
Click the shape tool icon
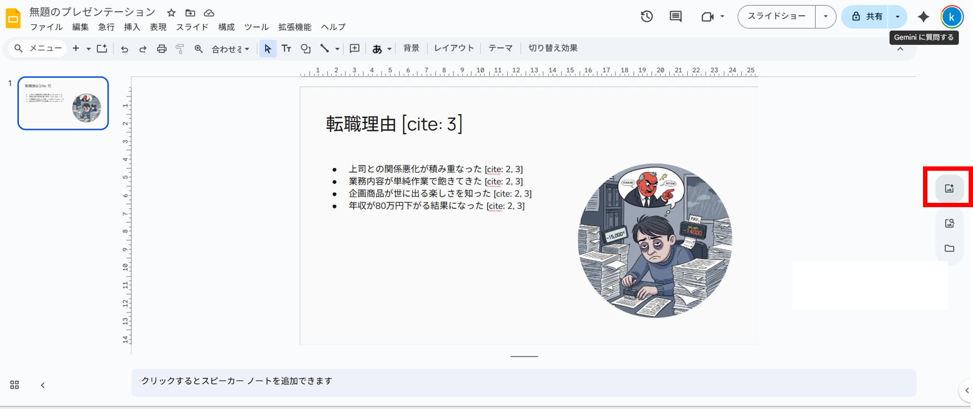[x=305, y=49]
